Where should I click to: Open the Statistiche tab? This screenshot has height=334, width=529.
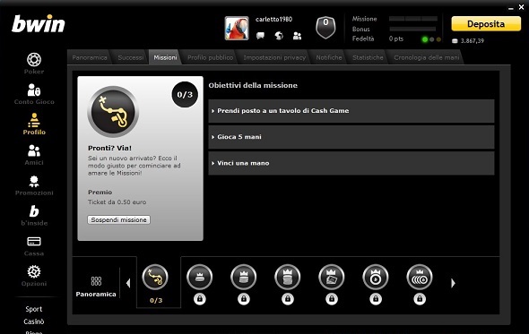368,57
